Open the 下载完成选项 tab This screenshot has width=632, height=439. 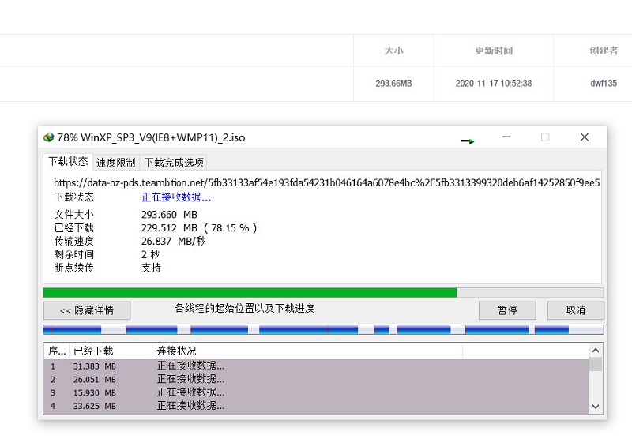click(x=174, y=163)
